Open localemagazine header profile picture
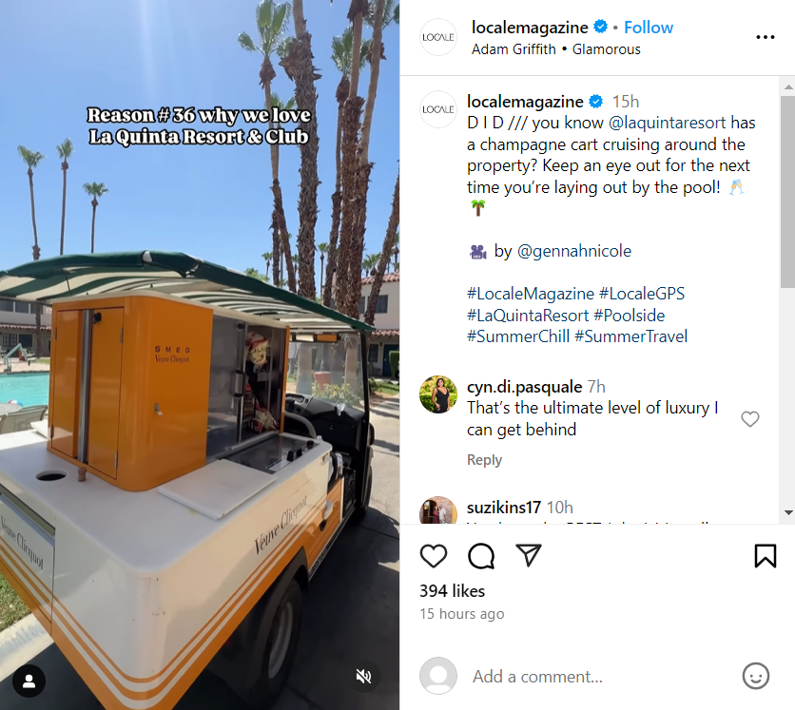795x710 pixels. [438, 37]
